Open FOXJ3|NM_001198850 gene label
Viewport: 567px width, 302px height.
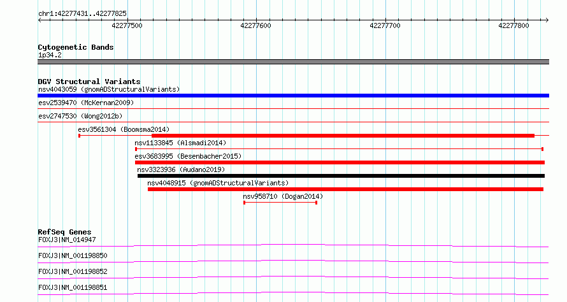tap(73, 255)
